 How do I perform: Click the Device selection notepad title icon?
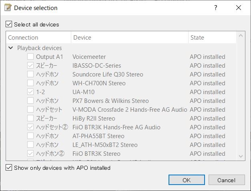click(8, 8)
